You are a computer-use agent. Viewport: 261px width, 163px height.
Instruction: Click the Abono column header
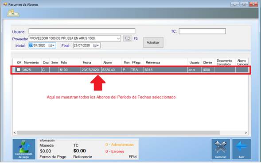click(108, 63)
